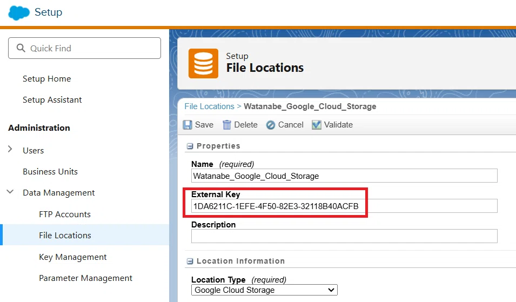Collapse the Properties section

pos(190,146)
